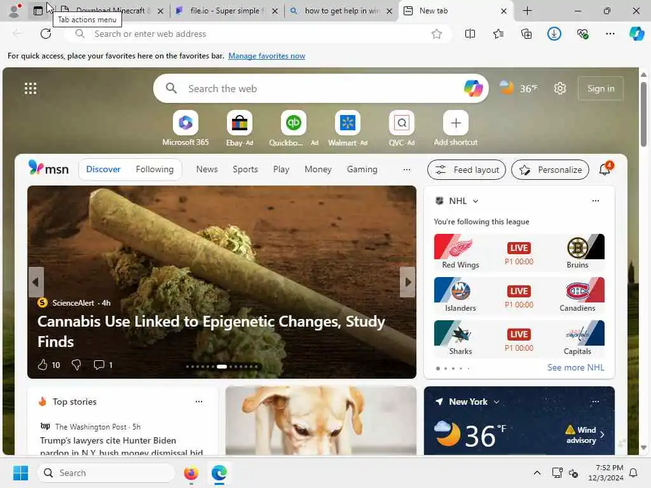Open Browser essentials heart icon
The image size is (651, 488).
582,34
